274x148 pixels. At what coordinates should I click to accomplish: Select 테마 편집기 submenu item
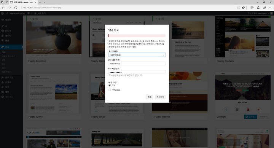(6, 72)
